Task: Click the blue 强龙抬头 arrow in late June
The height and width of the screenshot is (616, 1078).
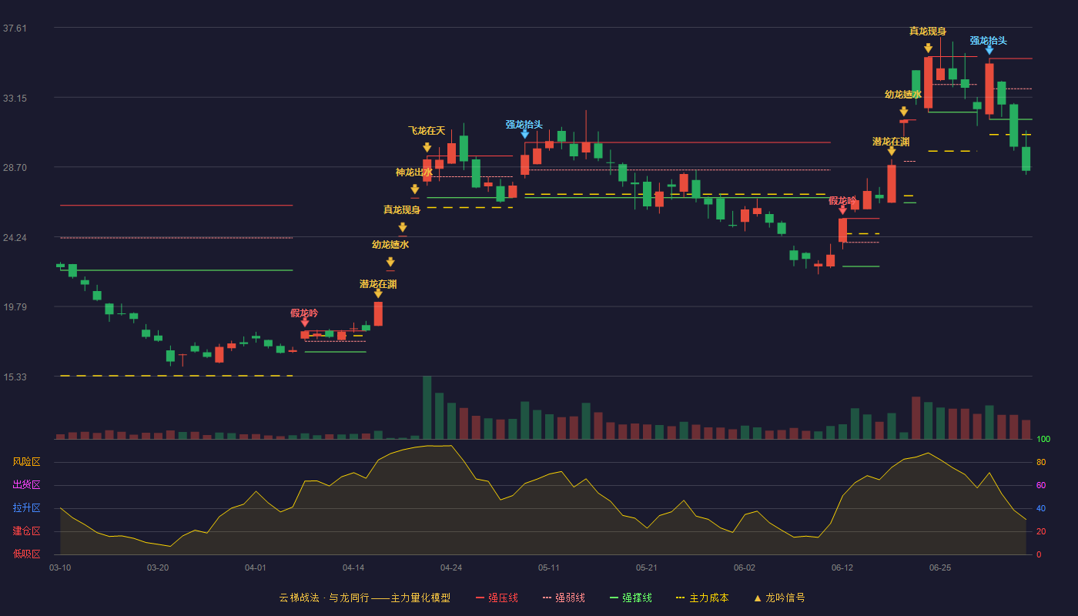Action: (989, 50)
